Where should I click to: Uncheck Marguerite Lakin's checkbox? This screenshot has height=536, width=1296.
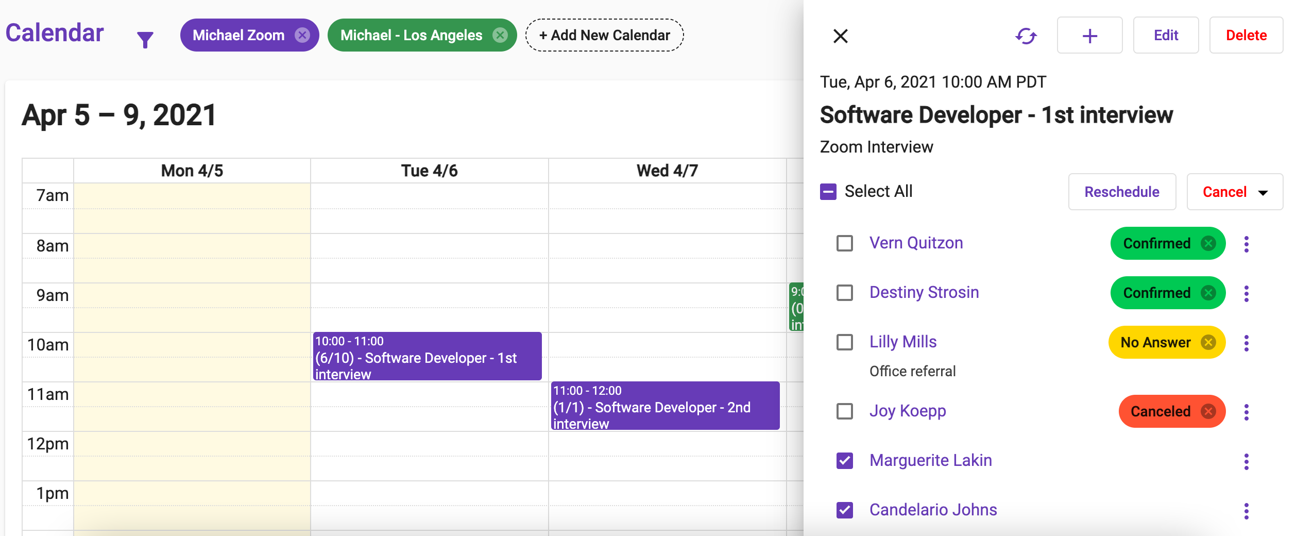pos(845,461)
